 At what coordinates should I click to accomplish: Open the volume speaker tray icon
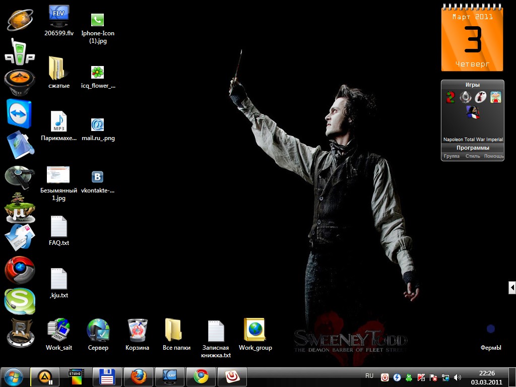tap(458, 377)
